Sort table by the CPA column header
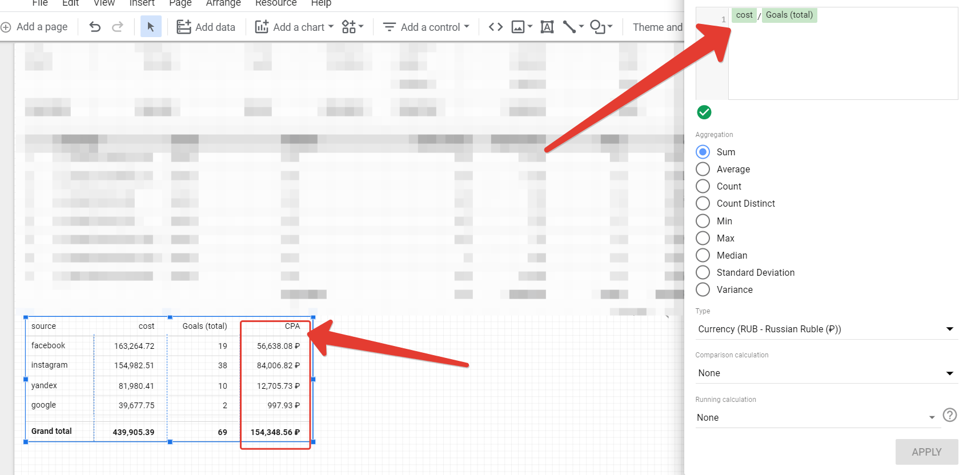 [292, 326]
